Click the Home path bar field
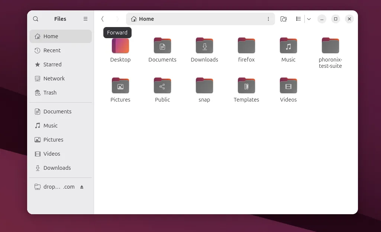Screen dimensions: 381x232 pos(197,19)
